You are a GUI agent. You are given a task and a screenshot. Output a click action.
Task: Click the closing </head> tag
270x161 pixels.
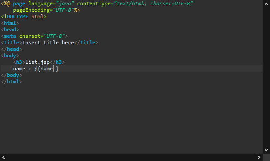click(x=11, y=49)
